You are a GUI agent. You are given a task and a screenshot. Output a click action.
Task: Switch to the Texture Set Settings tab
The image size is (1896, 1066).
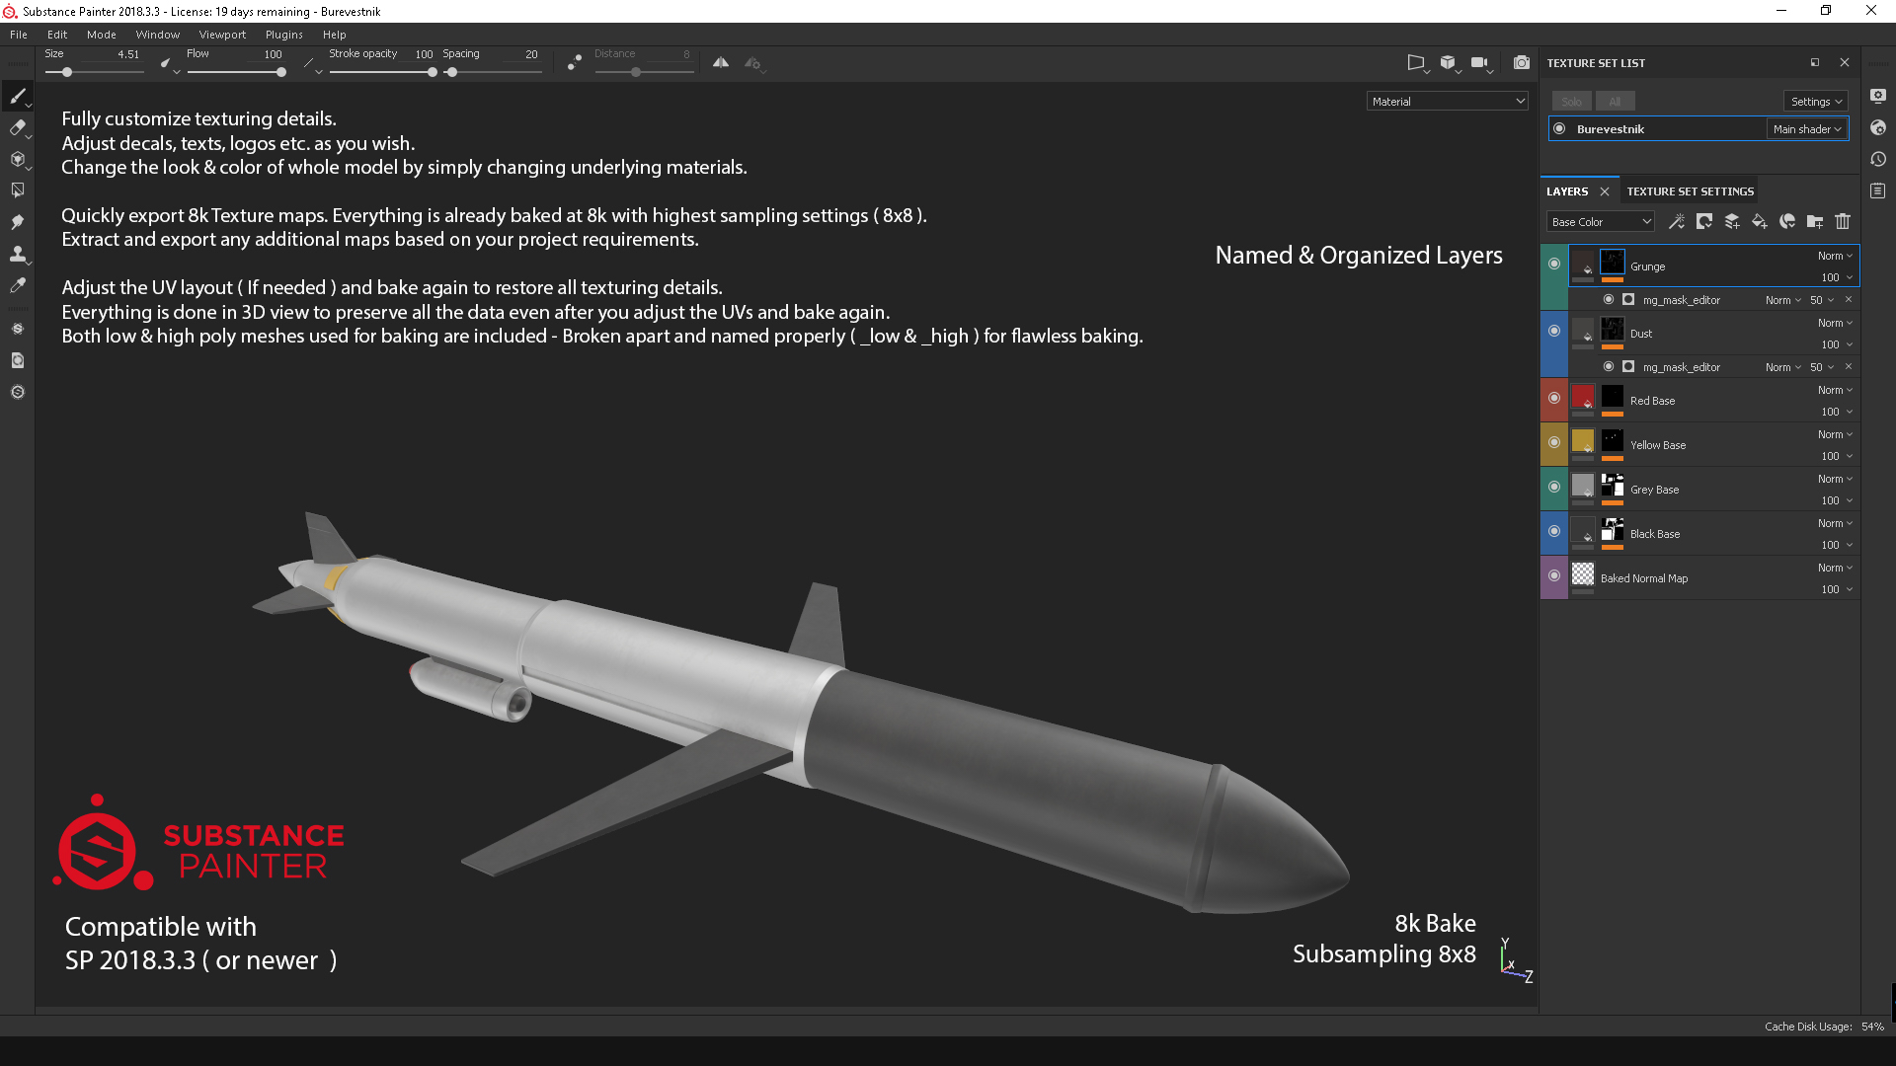1690,190
